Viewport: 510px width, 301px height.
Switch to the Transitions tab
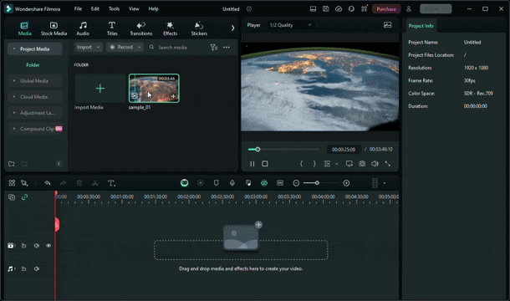click(x=140, y=28)
